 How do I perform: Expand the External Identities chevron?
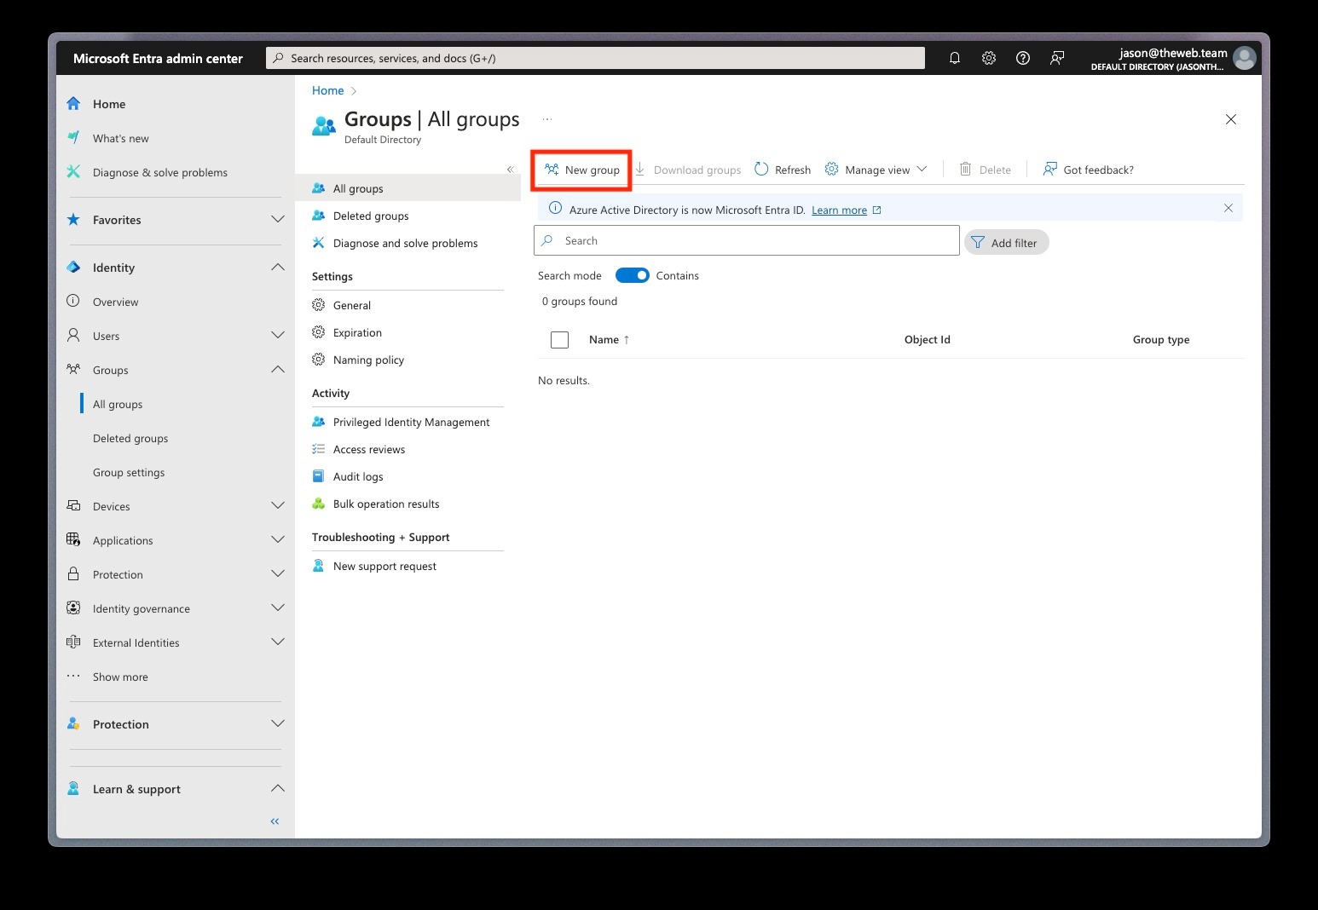tap(278, 642)
